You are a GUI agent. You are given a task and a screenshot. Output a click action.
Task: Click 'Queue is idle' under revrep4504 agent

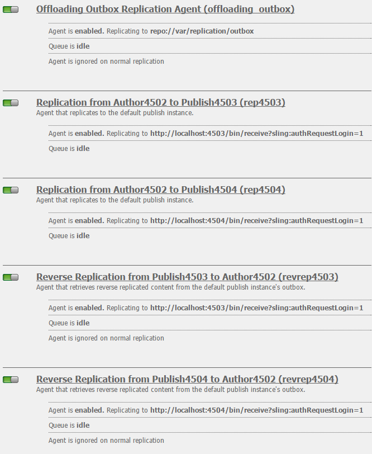pos(69,425)
